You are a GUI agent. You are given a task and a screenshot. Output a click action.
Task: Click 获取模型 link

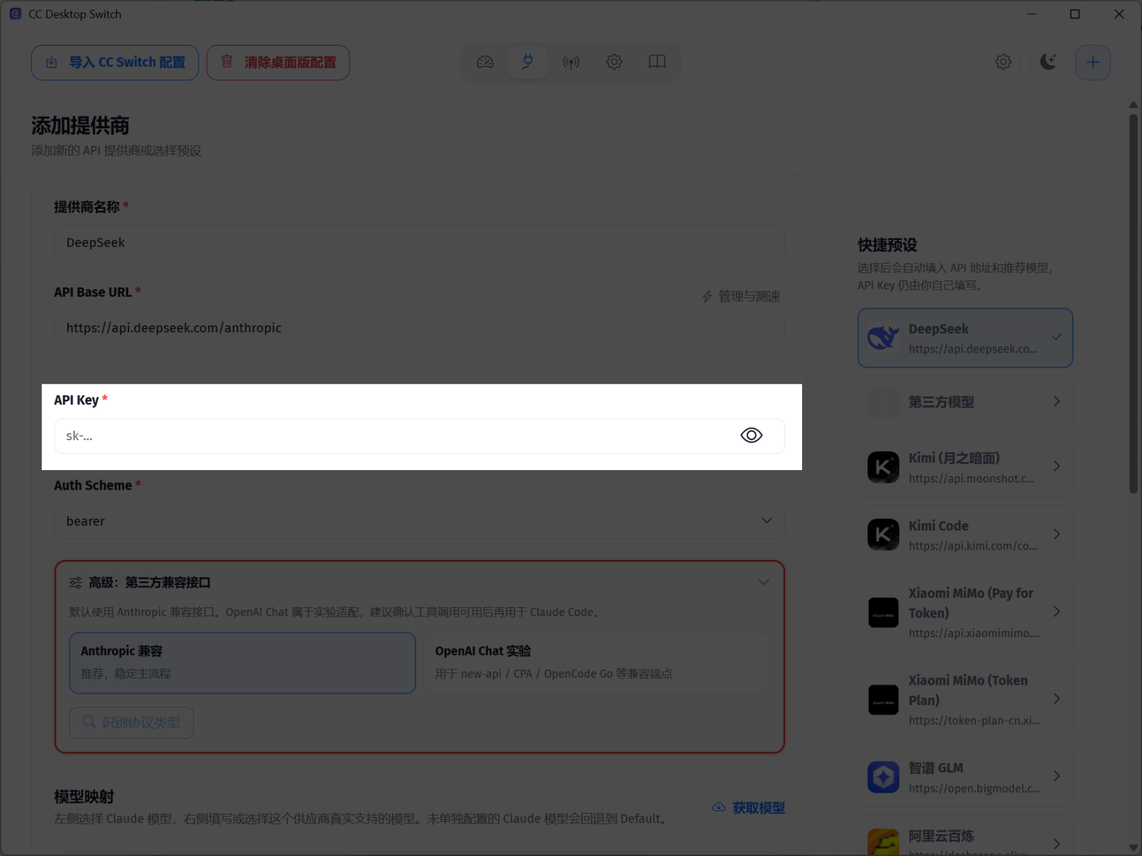tap(748, 808)
